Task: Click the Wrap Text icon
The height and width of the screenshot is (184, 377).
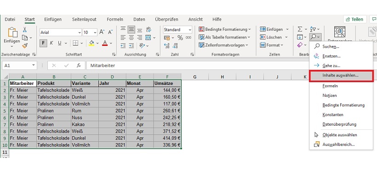Action: coord(149,29)
